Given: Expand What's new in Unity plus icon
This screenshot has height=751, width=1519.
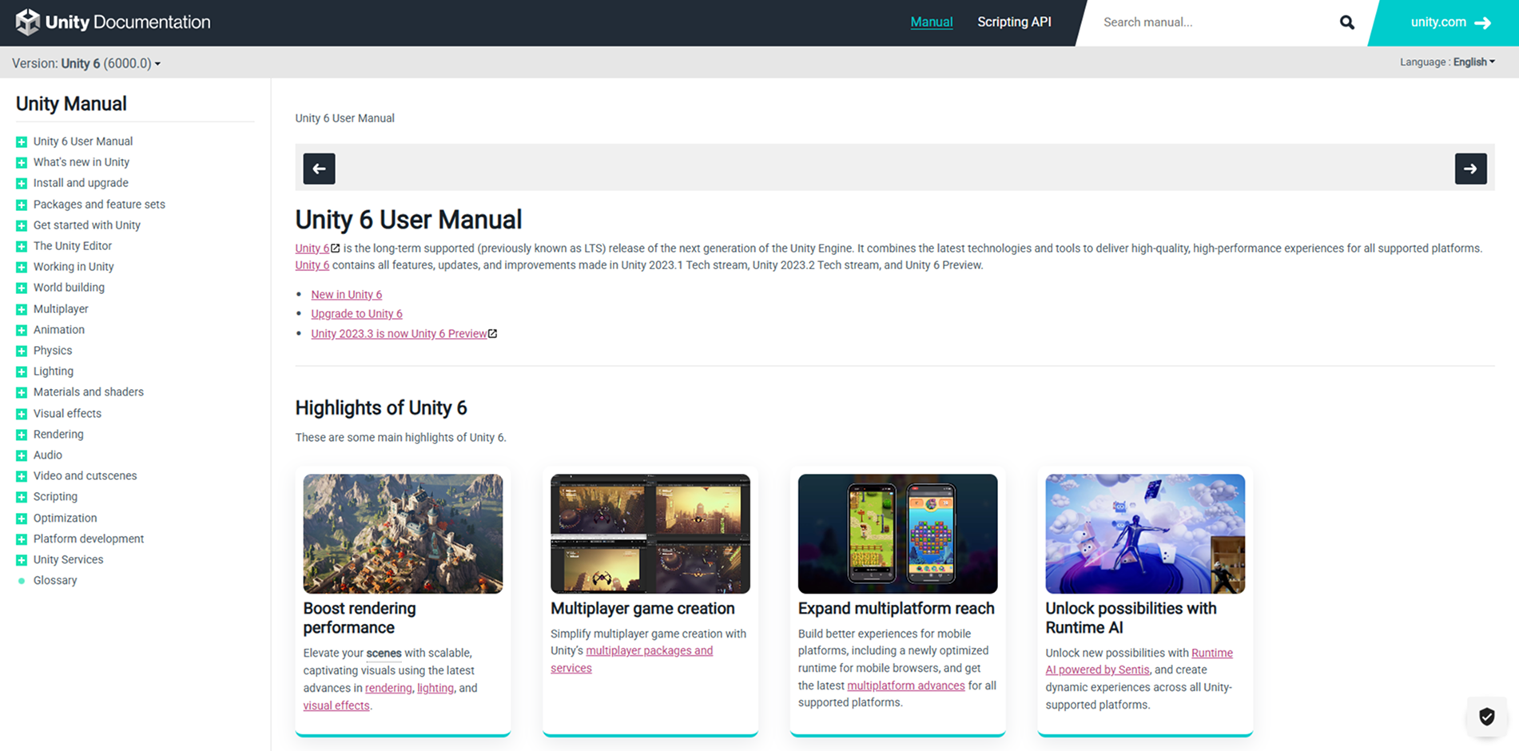Looking at the screenshot, I should coord(22,162).
